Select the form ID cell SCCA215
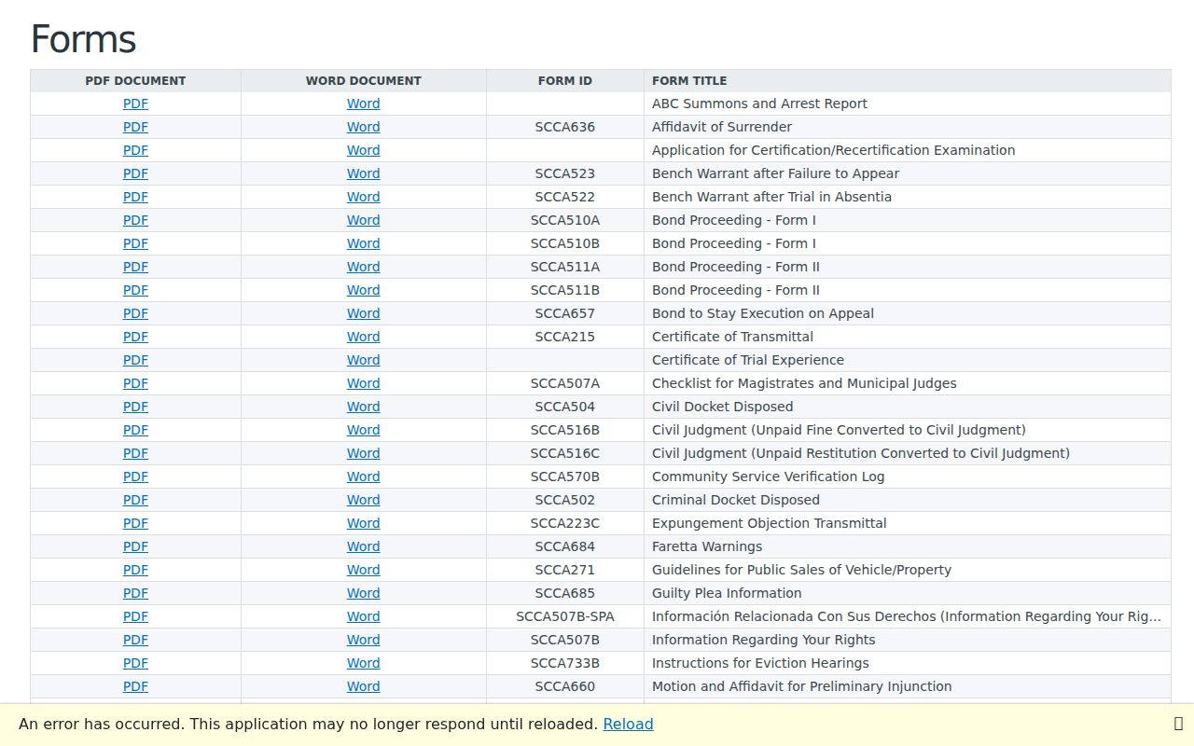This screenshot has width=1194, height=746. 564,337
